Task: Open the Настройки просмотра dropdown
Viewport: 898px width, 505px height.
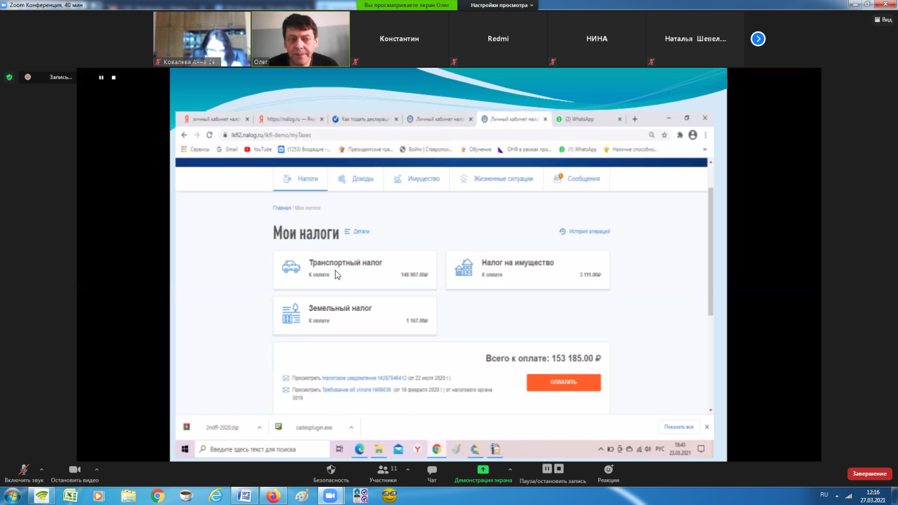Action: click(x=502, y=5)
